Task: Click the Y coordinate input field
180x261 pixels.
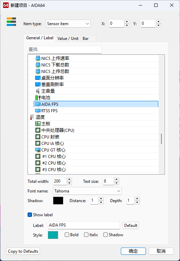Action: (148, 24)
